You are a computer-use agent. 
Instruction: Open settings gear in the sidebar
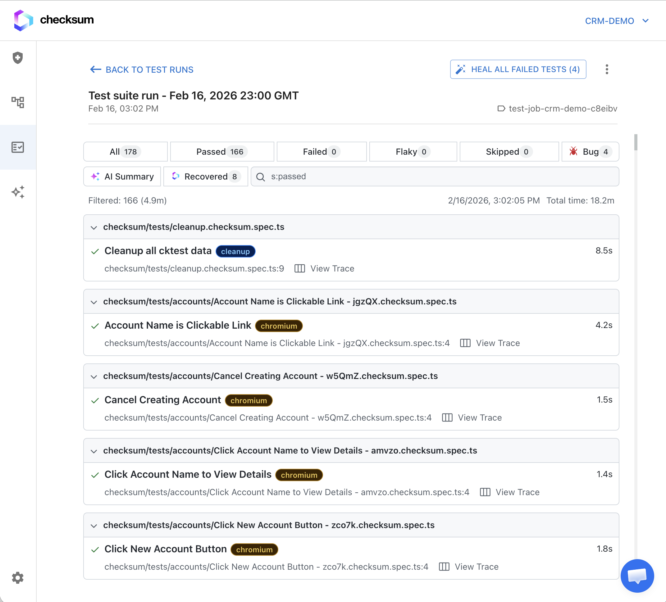coord(18,577)
